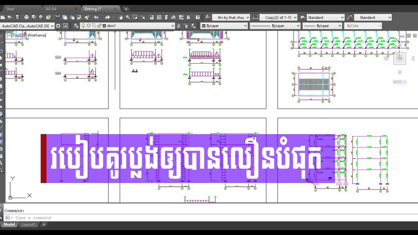
Task: Open QuickCalc calculator icon
Action: (x=188, y=17)
